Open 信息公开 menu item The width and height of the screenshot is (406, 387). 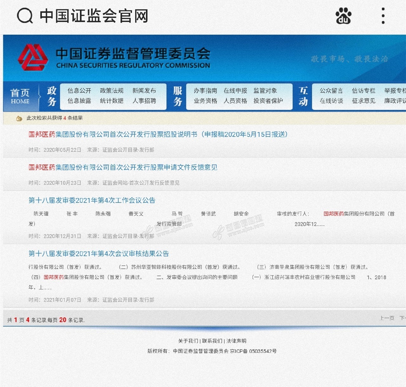pos(79,91)
